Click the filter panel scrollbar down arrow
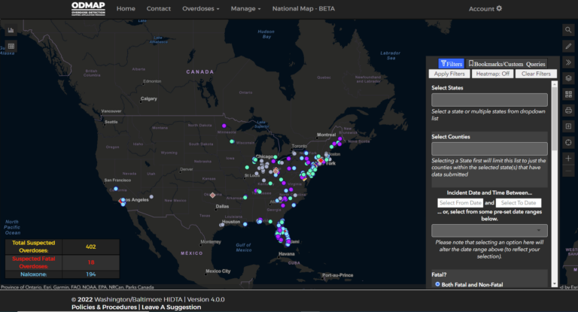Image resolution: width=578 pixels, height=312 pixels. pyautogui.click(x=554, y=284)
